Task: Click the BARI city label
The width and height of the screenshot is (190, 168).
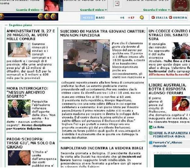Action: [x=100, y=18]
